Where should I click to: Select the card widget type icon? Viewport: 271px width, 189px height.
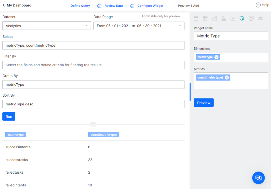(196, 18)
